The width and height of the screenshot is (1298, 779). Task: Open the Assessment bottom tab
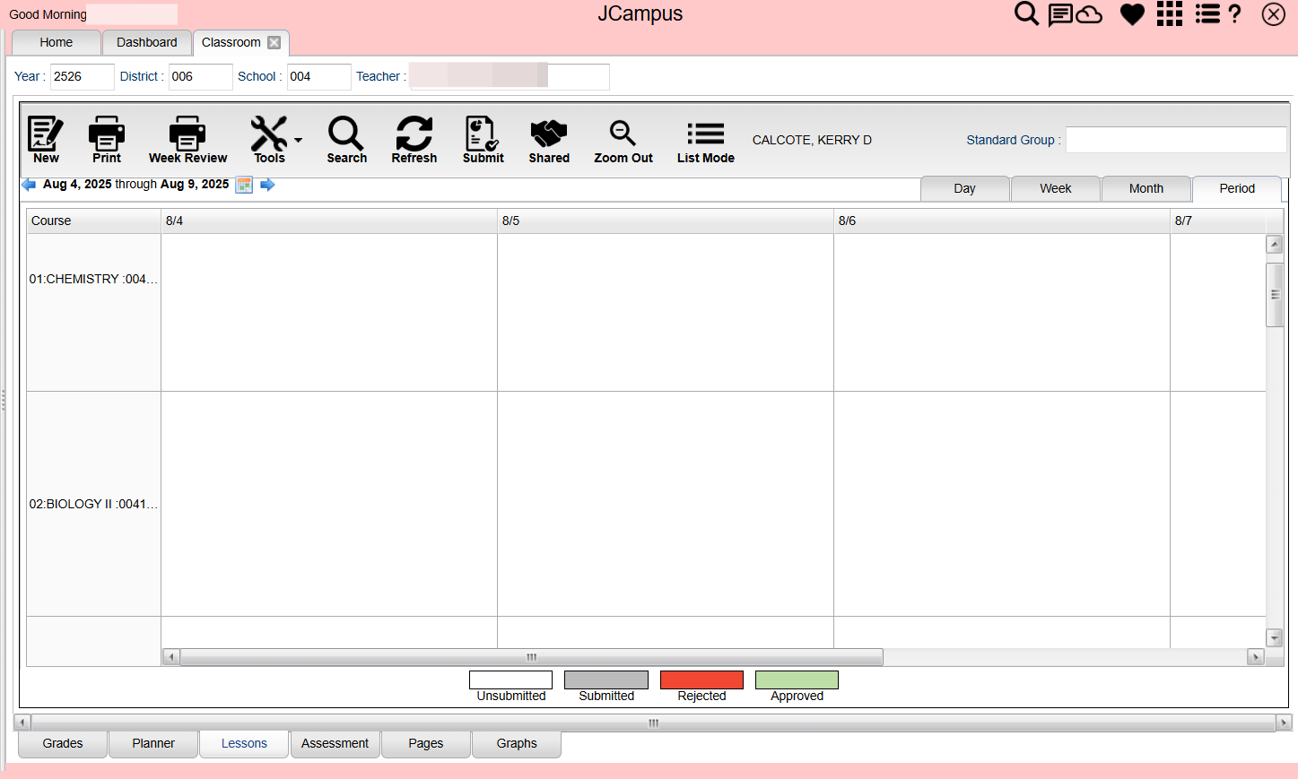[335, 744]
